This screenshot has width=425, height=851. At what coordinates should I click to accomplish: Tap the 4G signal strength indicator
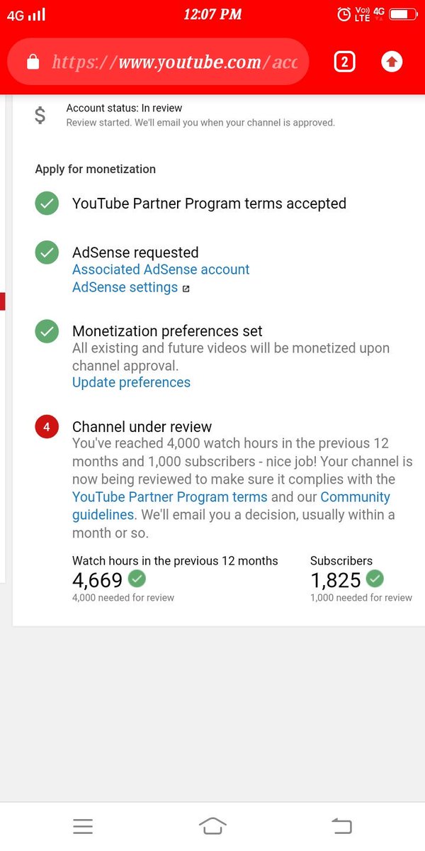26,14
